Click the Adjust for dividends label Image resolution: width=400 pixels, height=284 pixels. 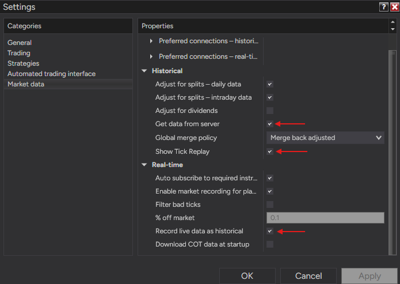click(186, 111)
